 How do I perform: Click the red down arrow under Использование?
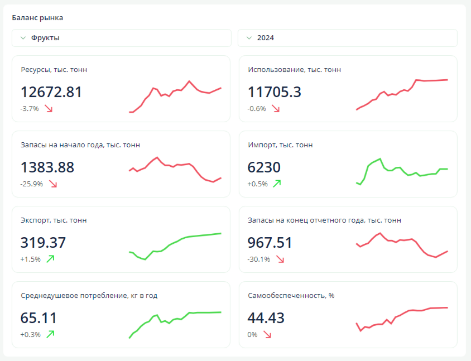276,109
